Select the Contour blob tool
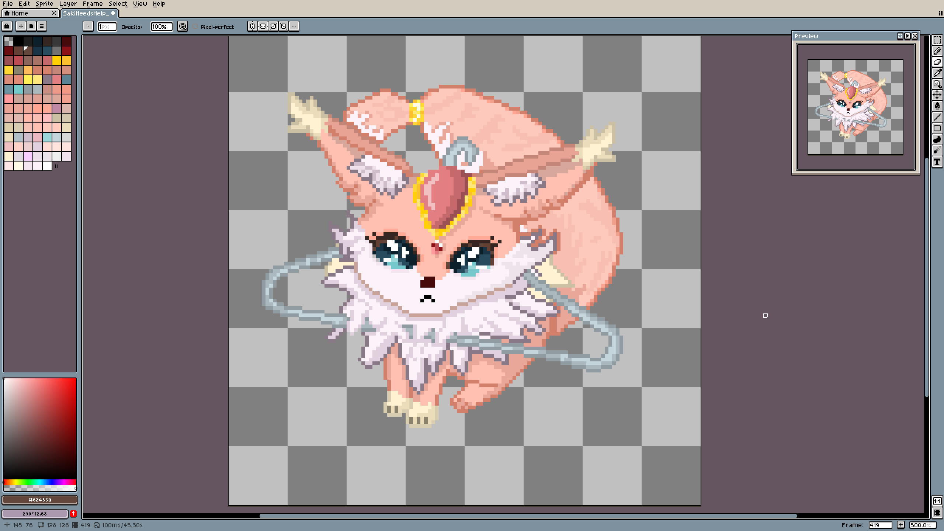Screen dimensions: 944x531 [x=937, y=139]
